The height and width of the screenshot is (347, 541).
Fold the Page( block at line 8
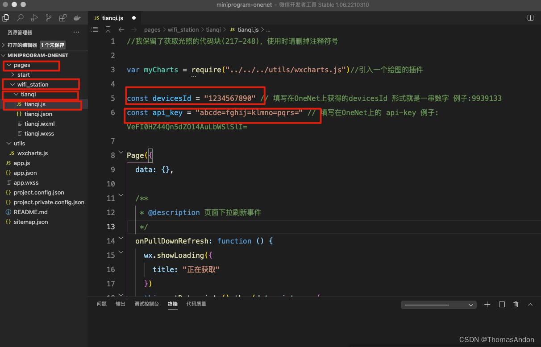(x=121, y=153)
